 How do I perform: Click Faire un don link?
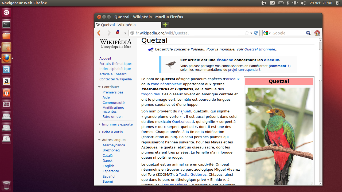click(112, 116)
